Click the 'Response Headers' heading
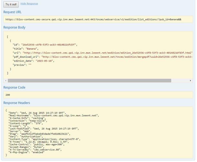Viewport: 197px width, 162px height. tap(16, 103)
